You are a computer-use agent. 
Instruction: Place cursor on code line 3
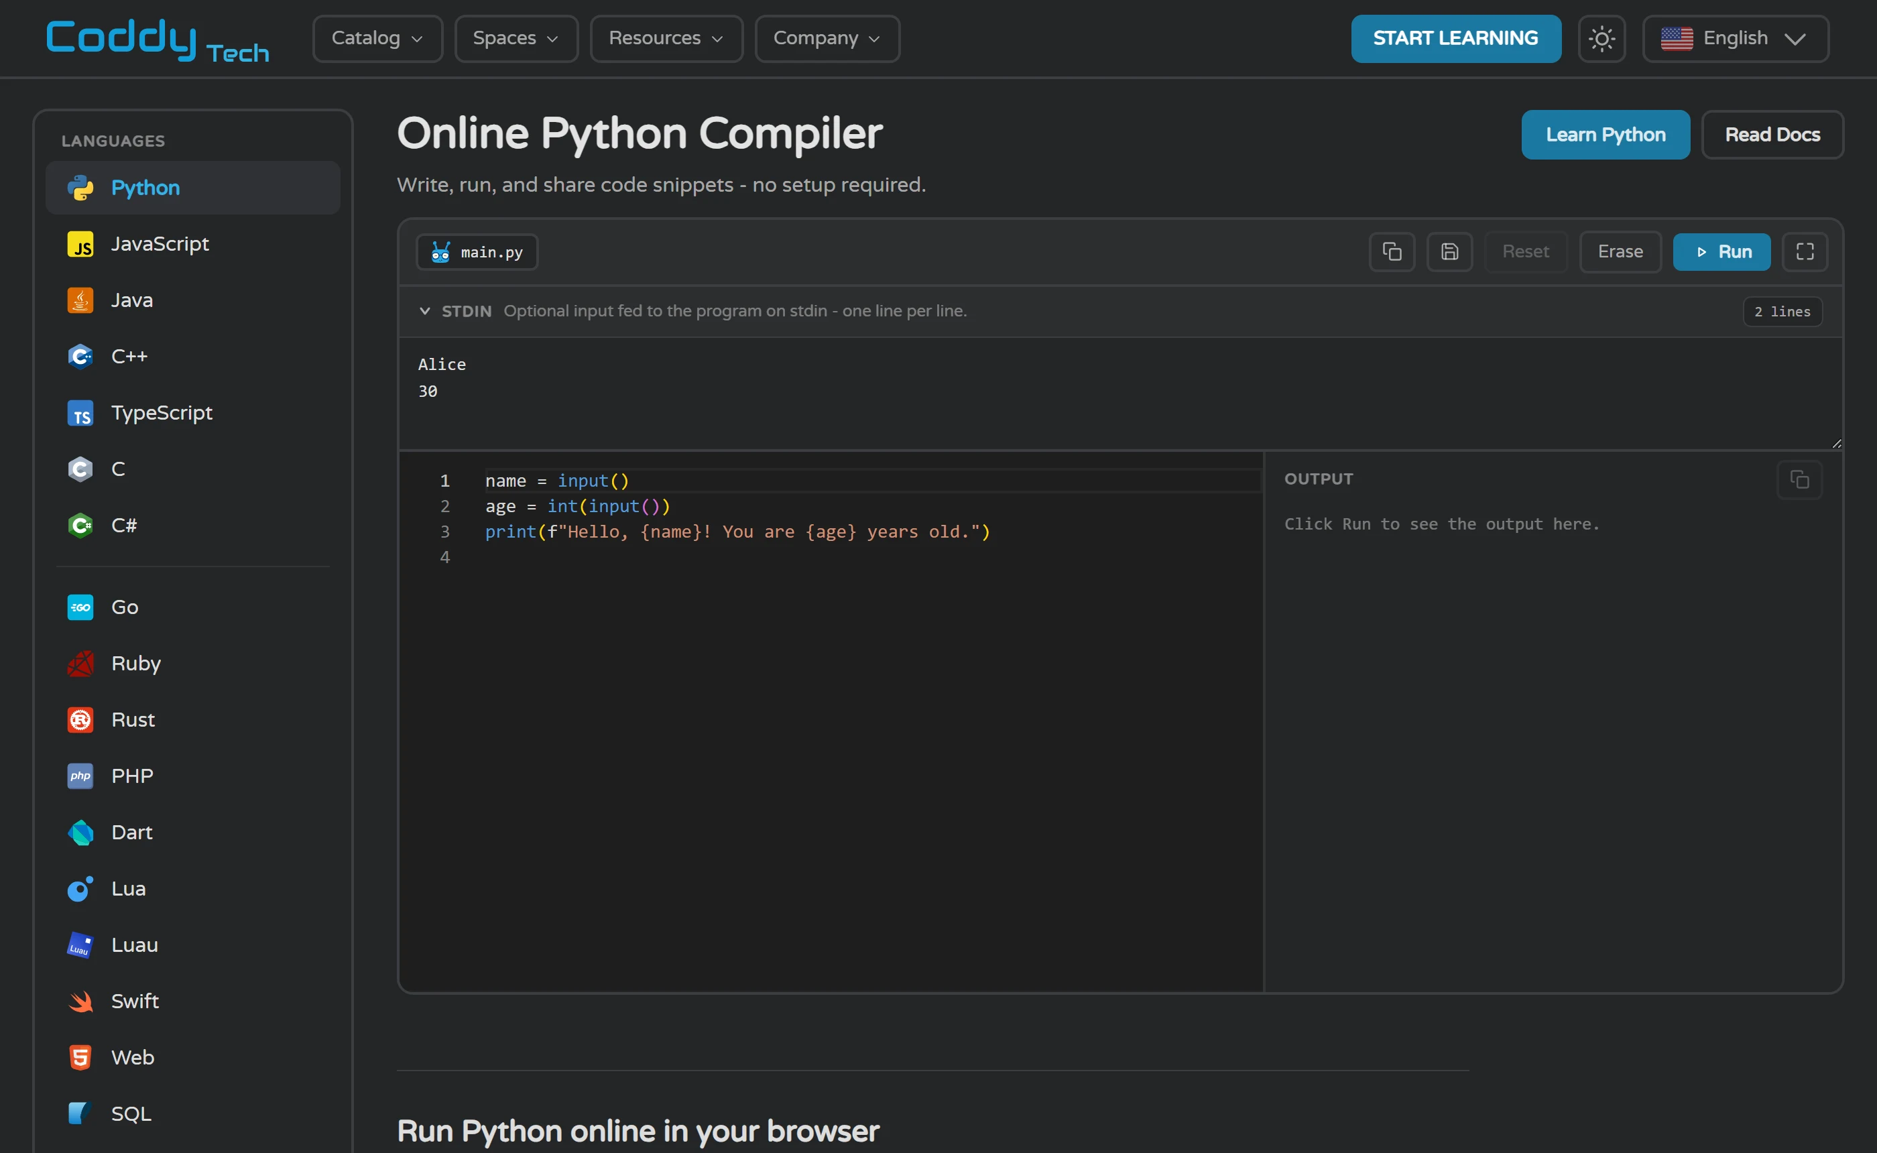click(x=737, y=532)
